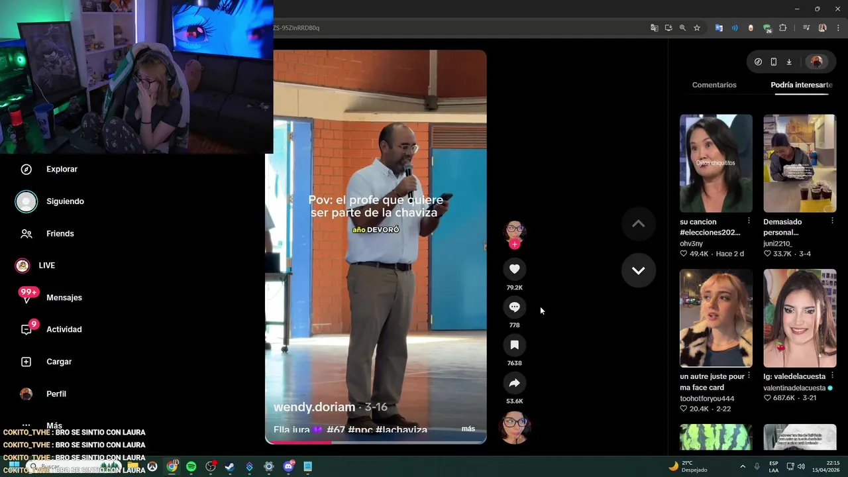Open the TikTok profile avatar in top pill
Viewport: 848px width, 477px height.
[816, 62]
